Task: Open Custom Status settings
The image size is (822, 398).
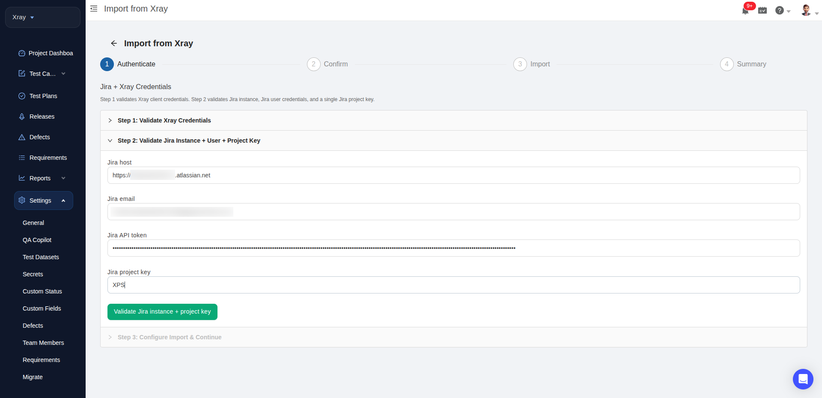Action: (42, 291)
